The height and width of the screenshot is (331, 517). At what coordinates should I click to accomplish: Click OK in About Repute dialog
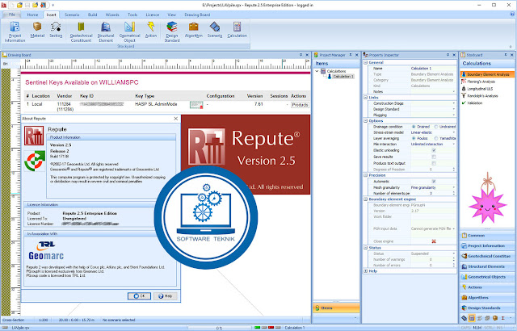coord(139,296)
